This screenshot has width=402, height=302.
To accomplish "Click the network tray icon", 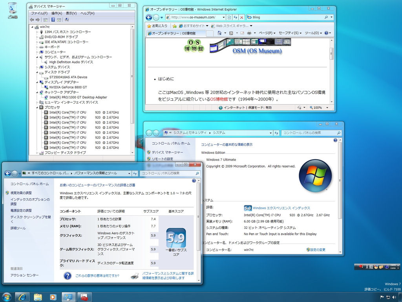I will pyautogui.click(x=388, y=297).
